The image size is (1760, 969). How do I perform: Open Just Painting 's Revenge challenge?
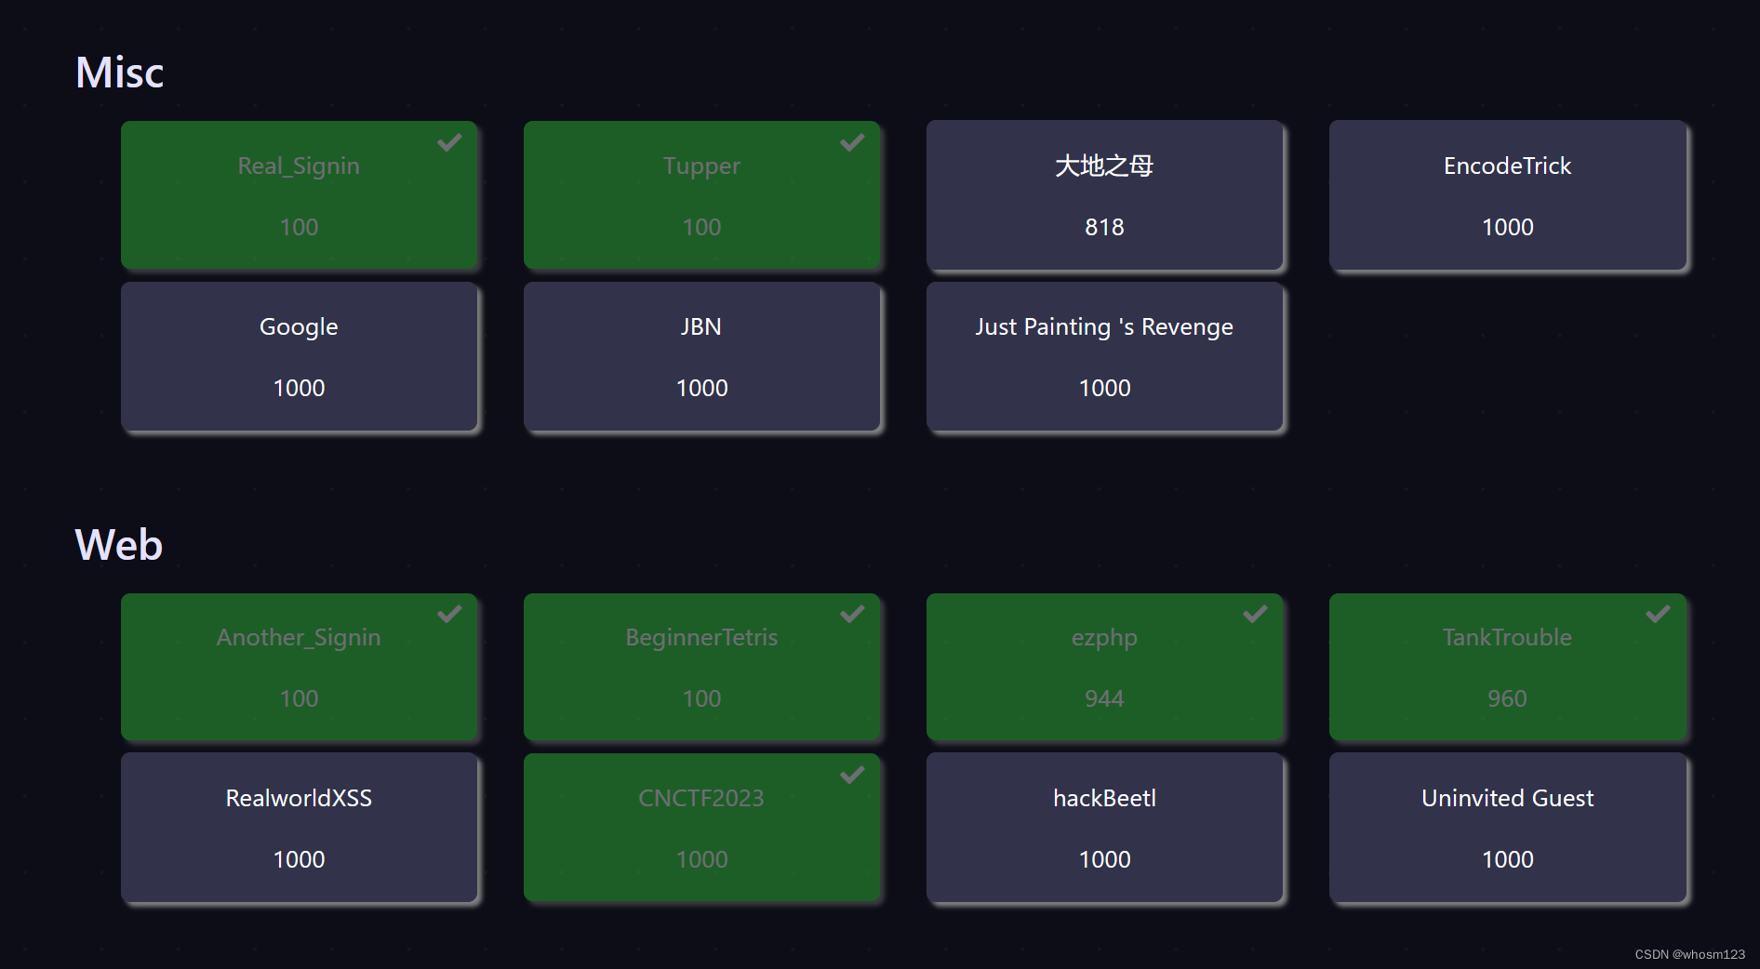(x=1104, y=356)
